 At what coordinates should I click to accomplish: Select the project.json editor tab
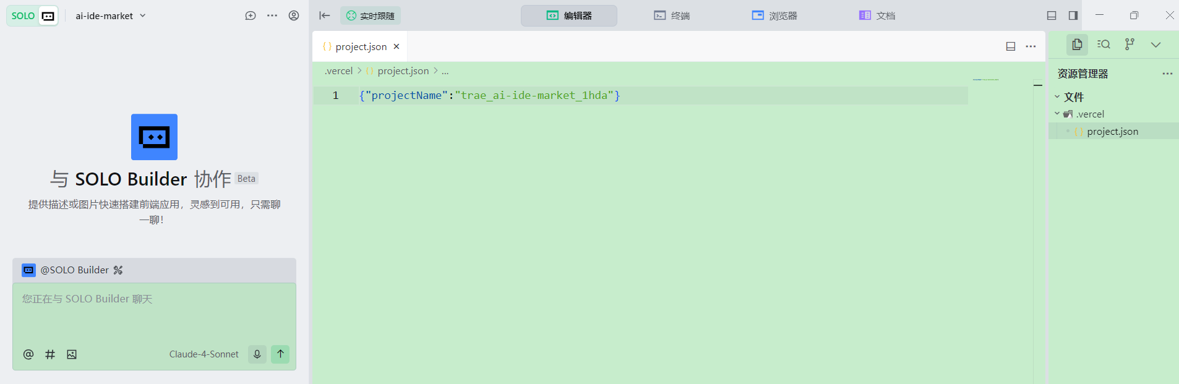360,46
